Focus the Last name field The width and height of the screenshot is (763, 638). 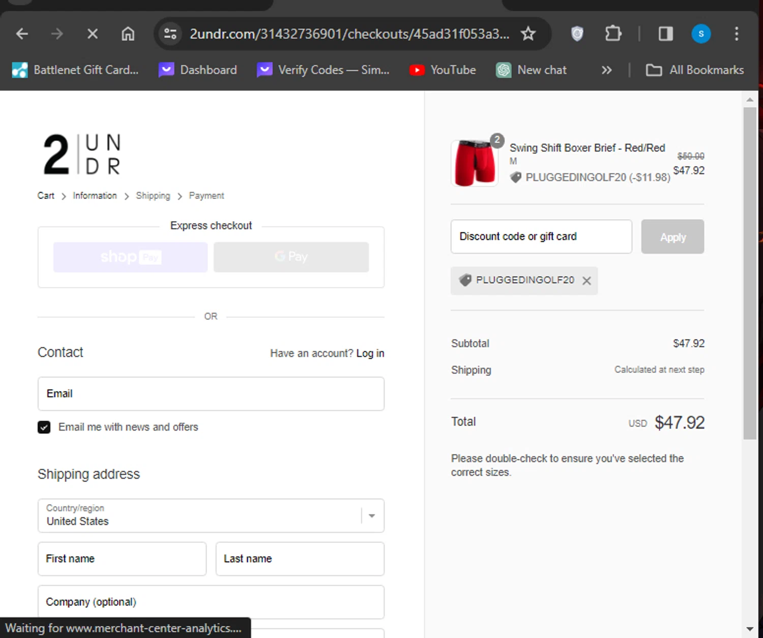coord(300,559)
